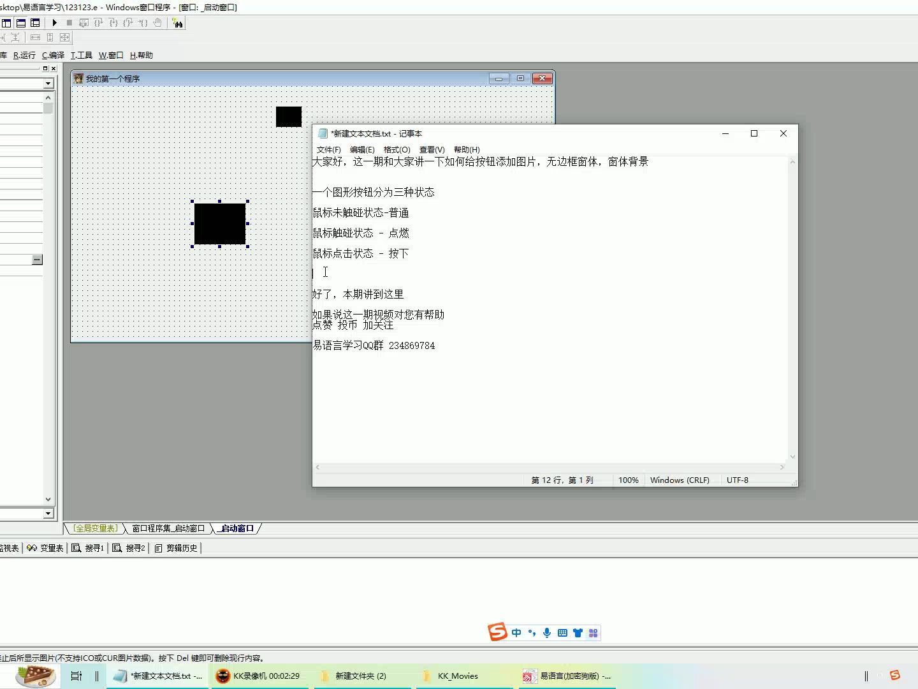
Task: Open the W.窗口 menu
Action: click(x=111, y=56)
